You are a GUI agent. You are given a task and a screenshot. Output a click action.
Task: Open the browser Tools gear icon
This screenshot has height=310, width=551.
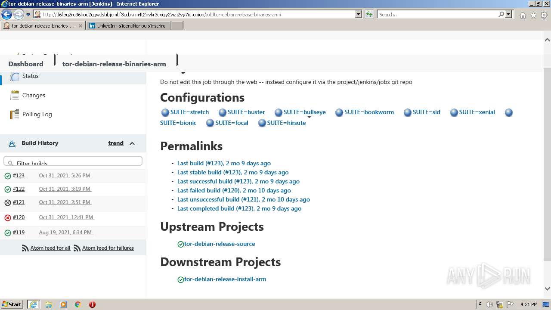coord(544,15)
